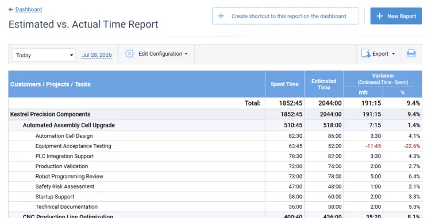Select the Startup Support task

point(215,197)
